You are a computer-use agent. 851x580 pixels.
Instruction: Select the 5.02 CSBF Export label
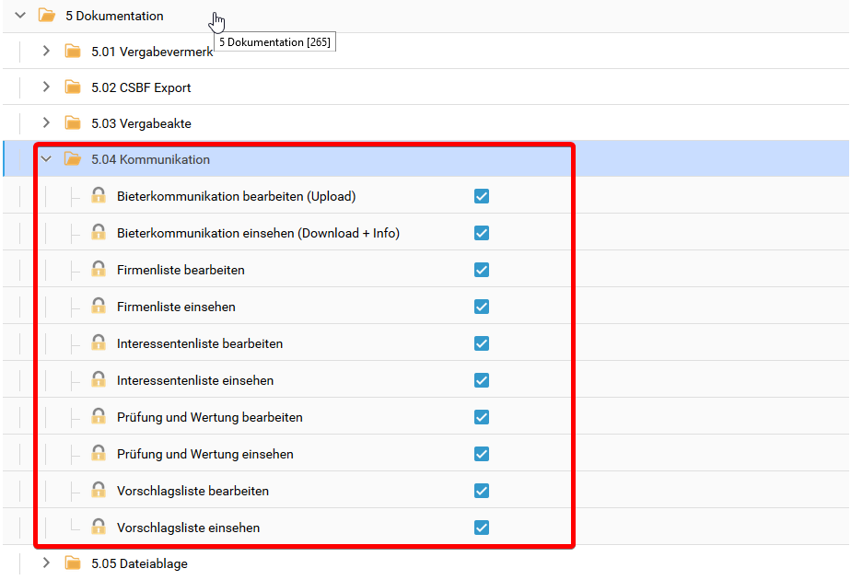[141, 87]
